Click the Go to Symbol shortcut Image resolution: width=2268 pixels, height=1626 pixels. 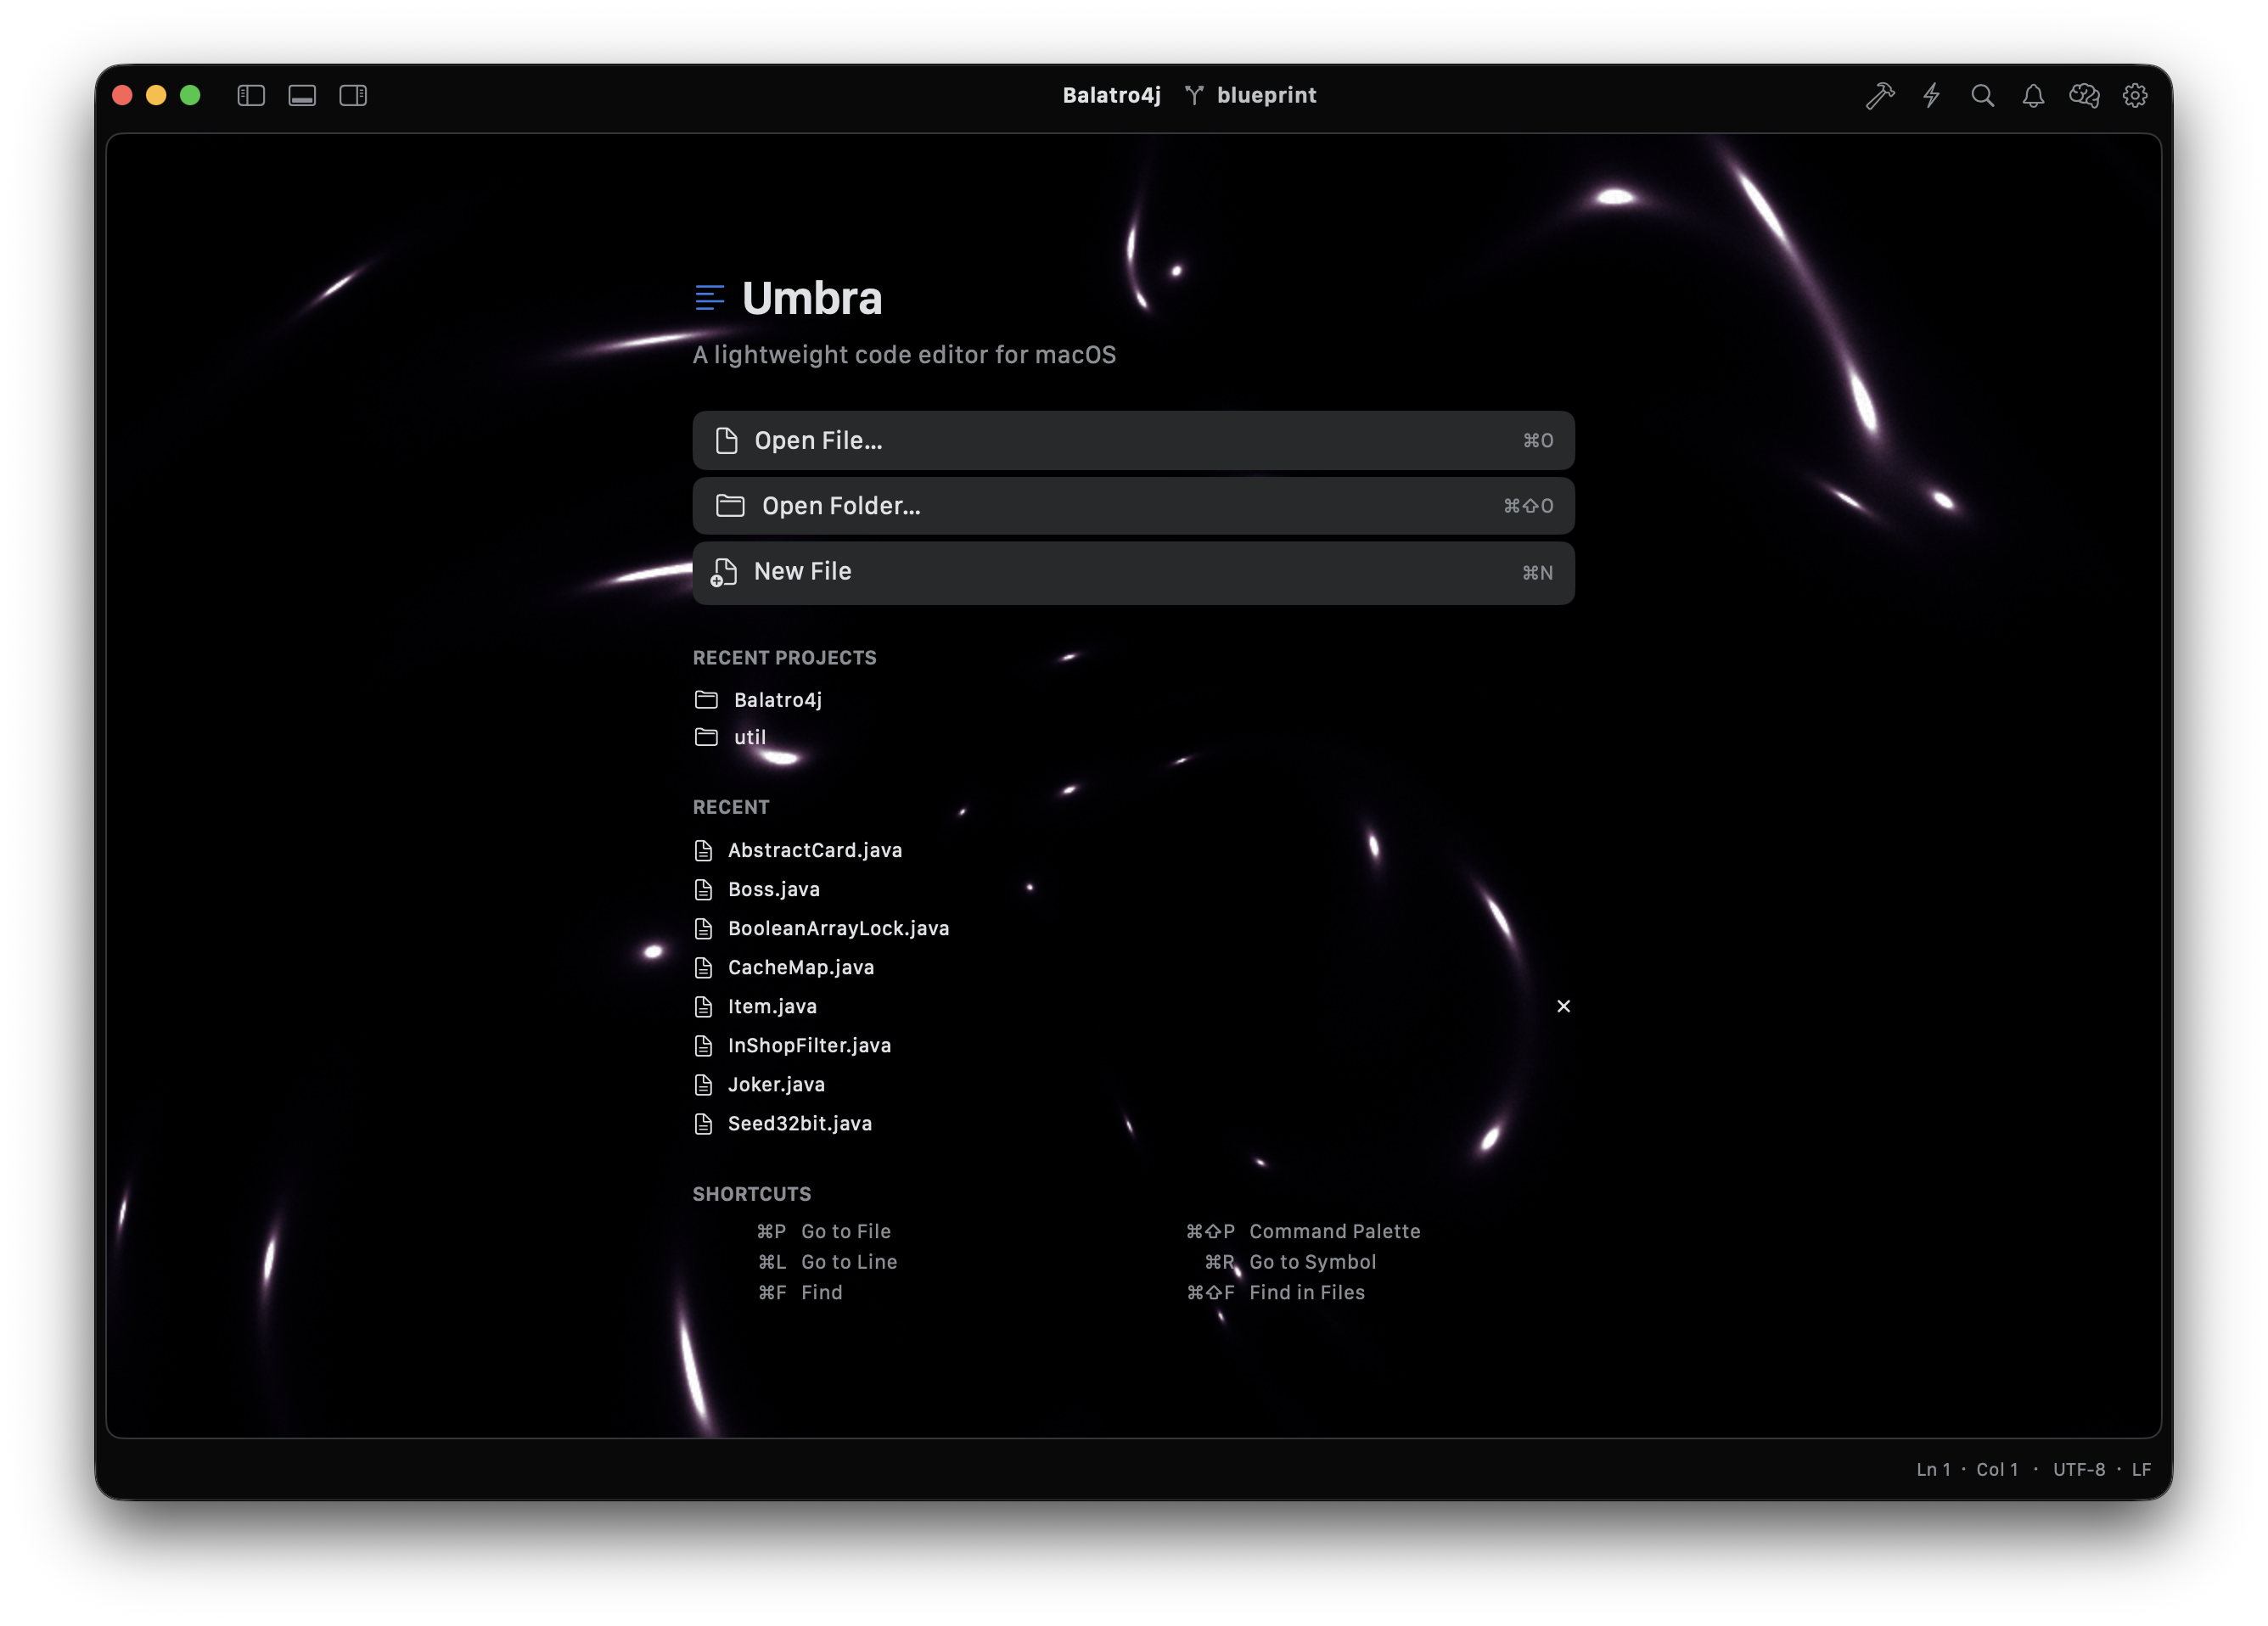point(1290,1262)
